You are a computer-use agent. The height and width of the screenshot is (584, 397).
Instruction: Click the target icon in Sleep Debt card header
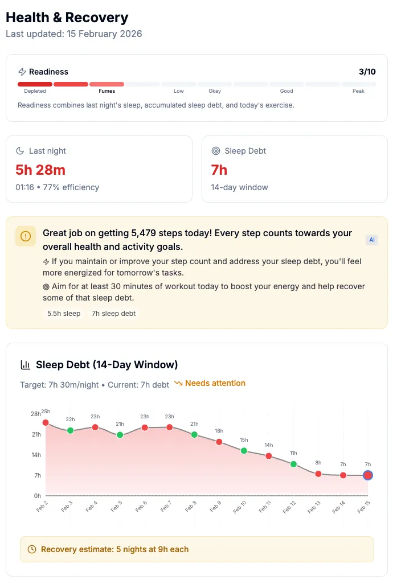pos(216,151)
